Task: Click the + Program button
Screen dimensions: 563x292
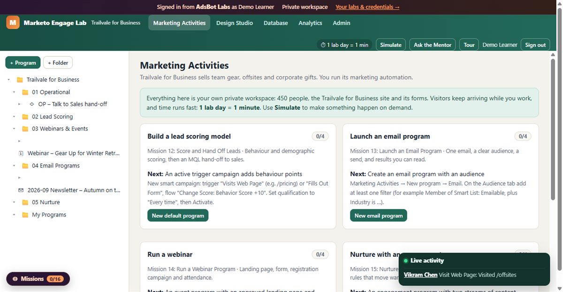Action: [23, 63]
